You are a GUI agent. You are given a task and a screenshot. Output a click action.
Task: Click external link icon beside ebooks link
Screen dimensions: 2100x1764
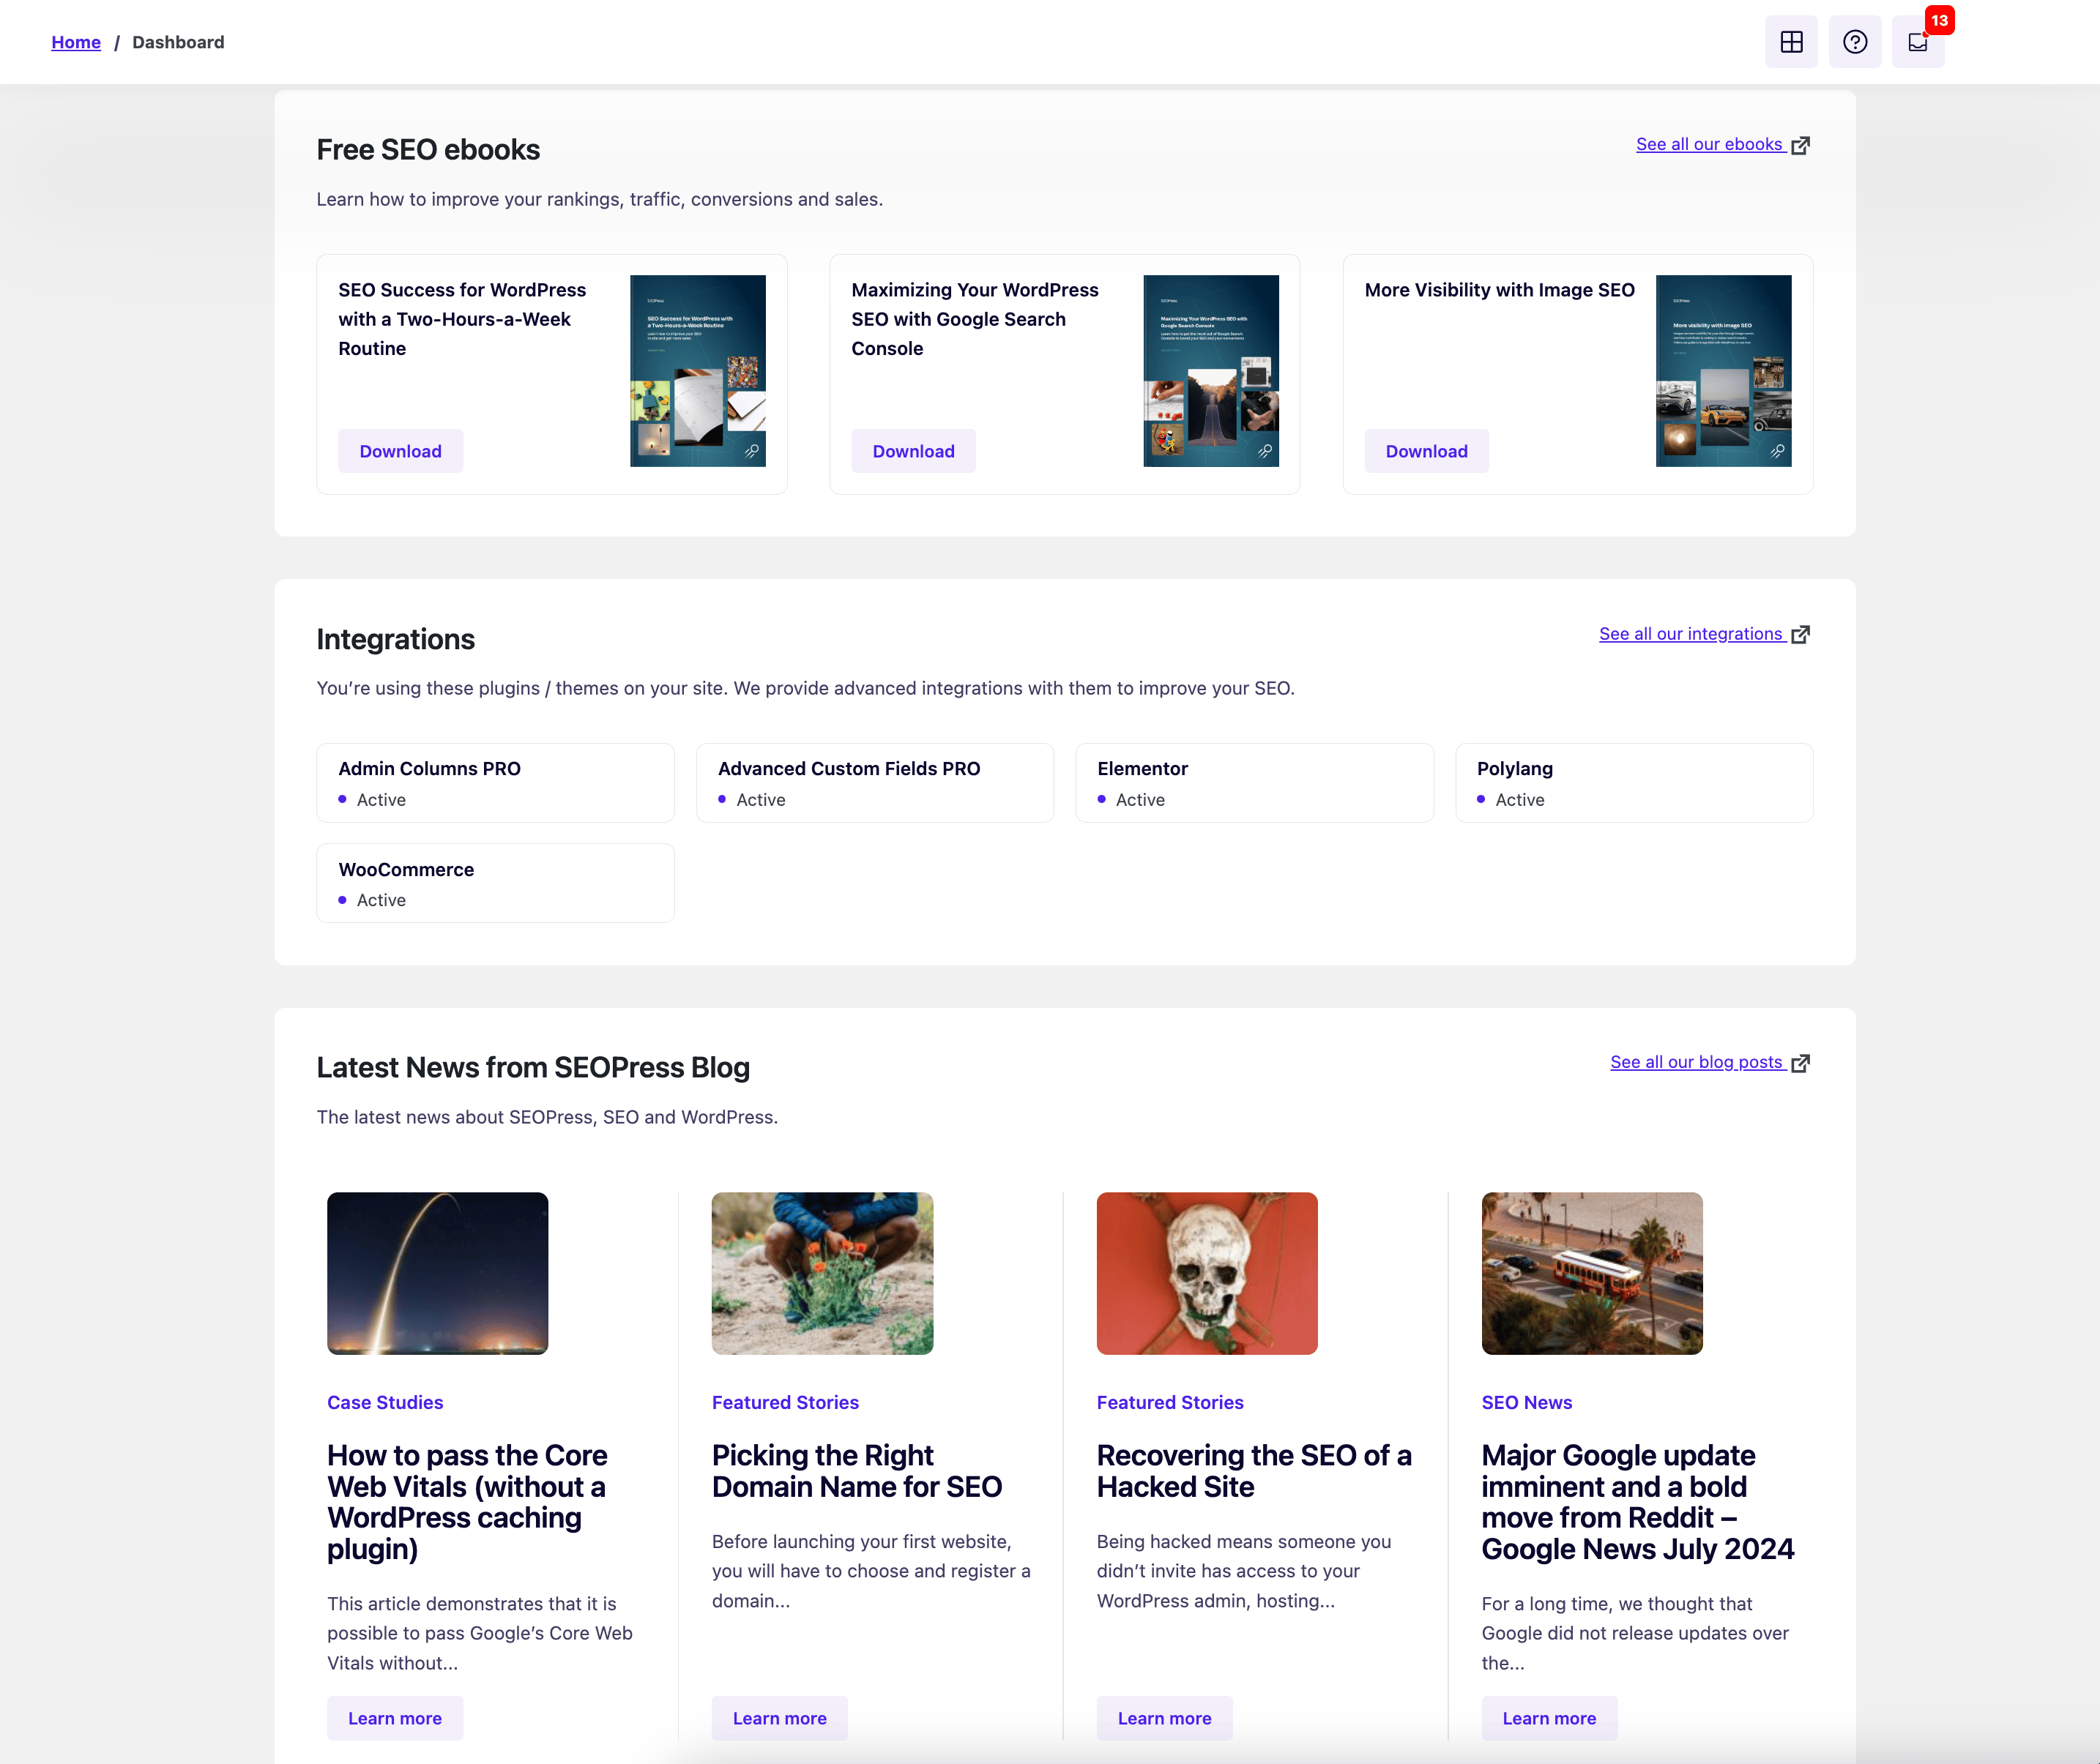click(x=1801, y=145)
